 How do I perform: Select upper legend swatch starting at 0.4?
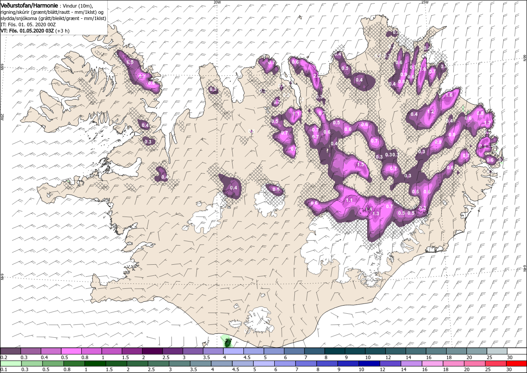[x=51, y=351]
